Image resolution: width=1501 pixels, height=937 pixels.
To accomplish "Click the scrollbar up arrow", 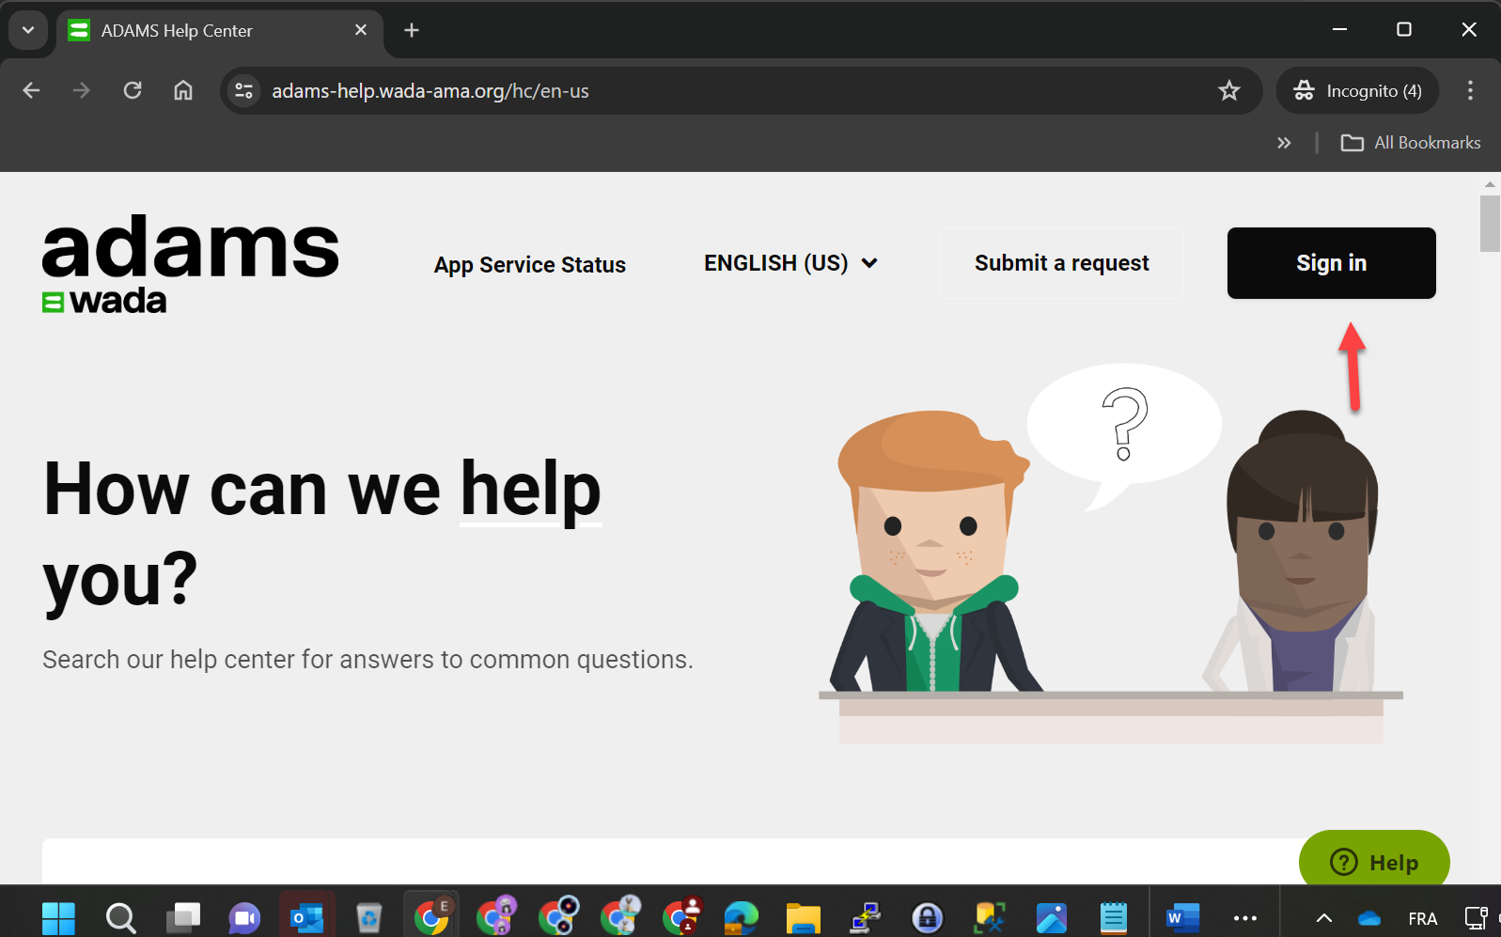I will (x=1490, y=184).
